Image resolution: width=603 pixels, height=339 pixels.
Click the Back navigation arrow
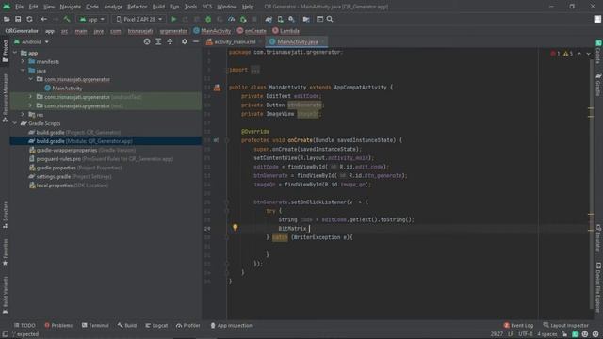(x=44, y=19)
